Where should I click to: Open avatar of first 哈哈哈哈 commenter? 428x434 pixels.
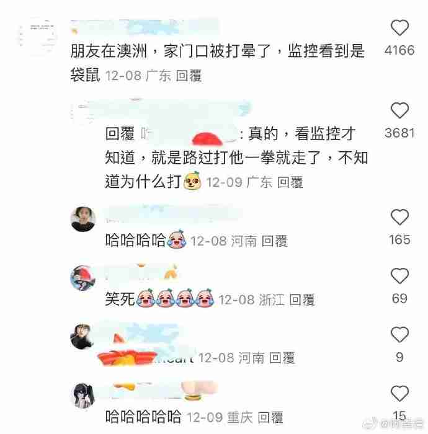pyautogui.click(x=82, y=219)
